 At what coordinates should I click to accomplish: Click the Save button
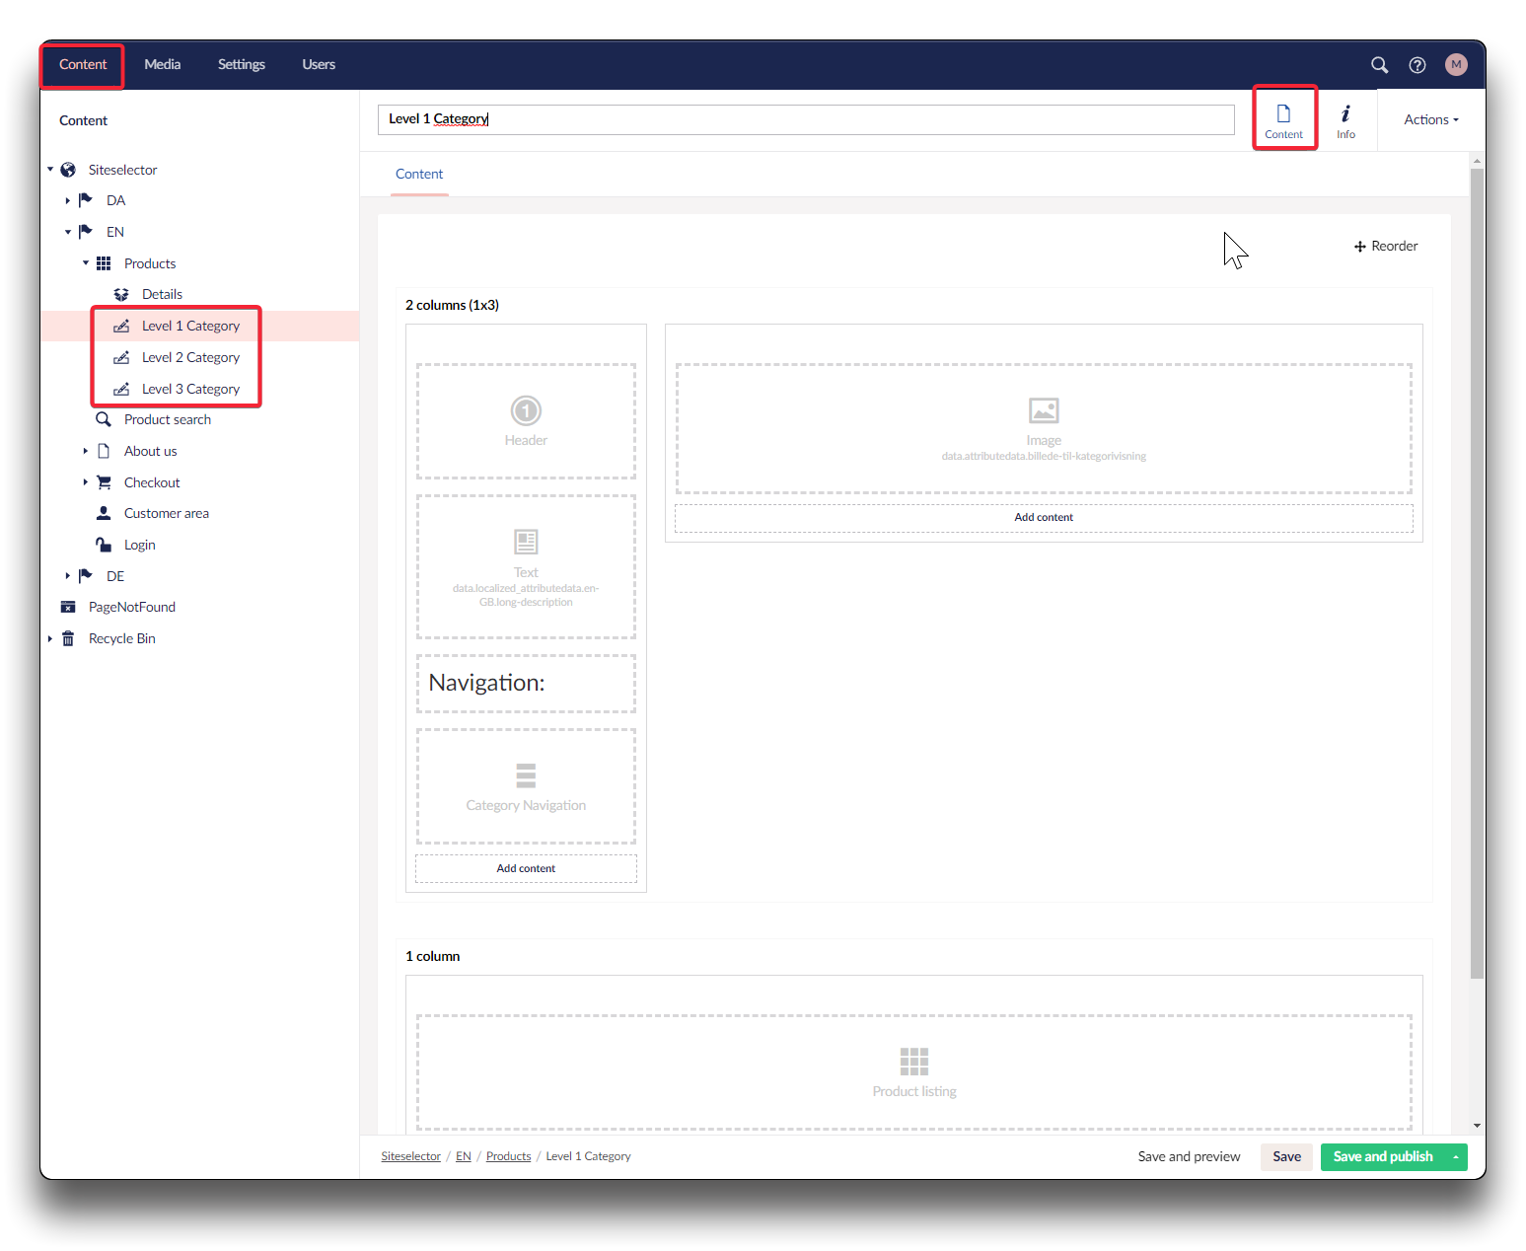1285,1157
